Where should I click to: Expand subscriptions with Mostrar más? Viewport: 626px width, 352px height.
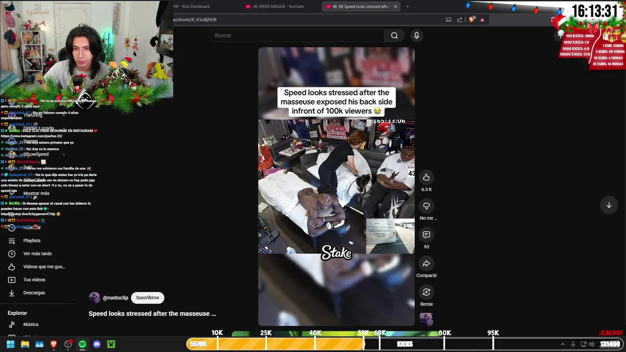coord(36,193)
